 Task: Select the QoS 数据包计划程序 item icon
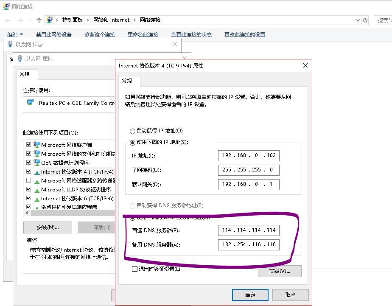point(37,163)
